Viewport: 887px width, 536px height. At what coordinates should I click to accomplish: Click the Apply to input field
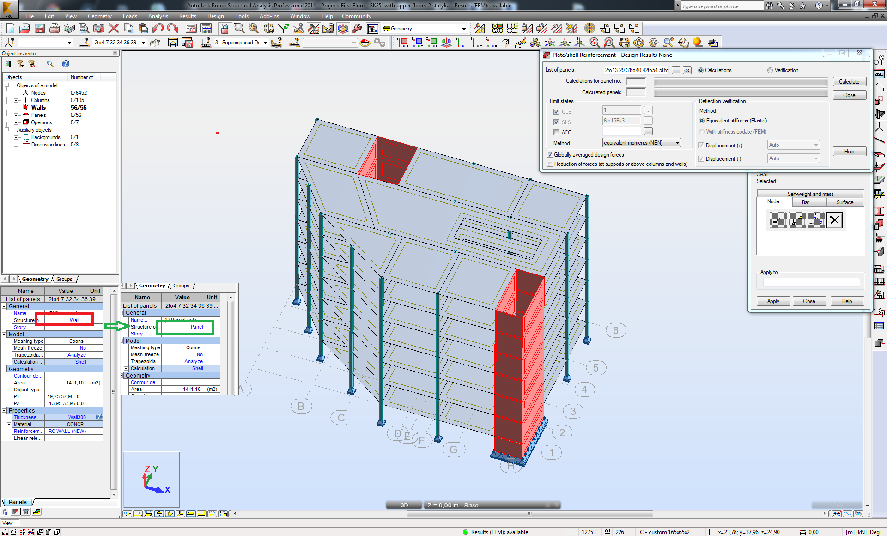click(x=811, y=282)
